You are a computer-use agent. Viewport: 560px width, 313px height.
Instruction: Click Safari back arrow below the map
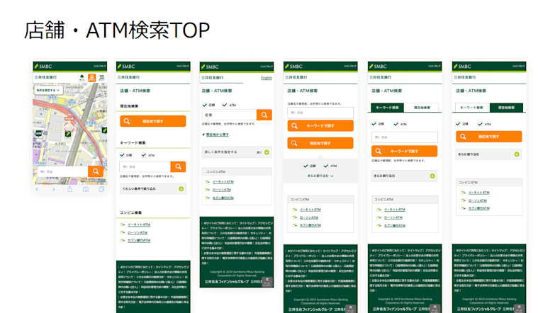click(37, 189)
